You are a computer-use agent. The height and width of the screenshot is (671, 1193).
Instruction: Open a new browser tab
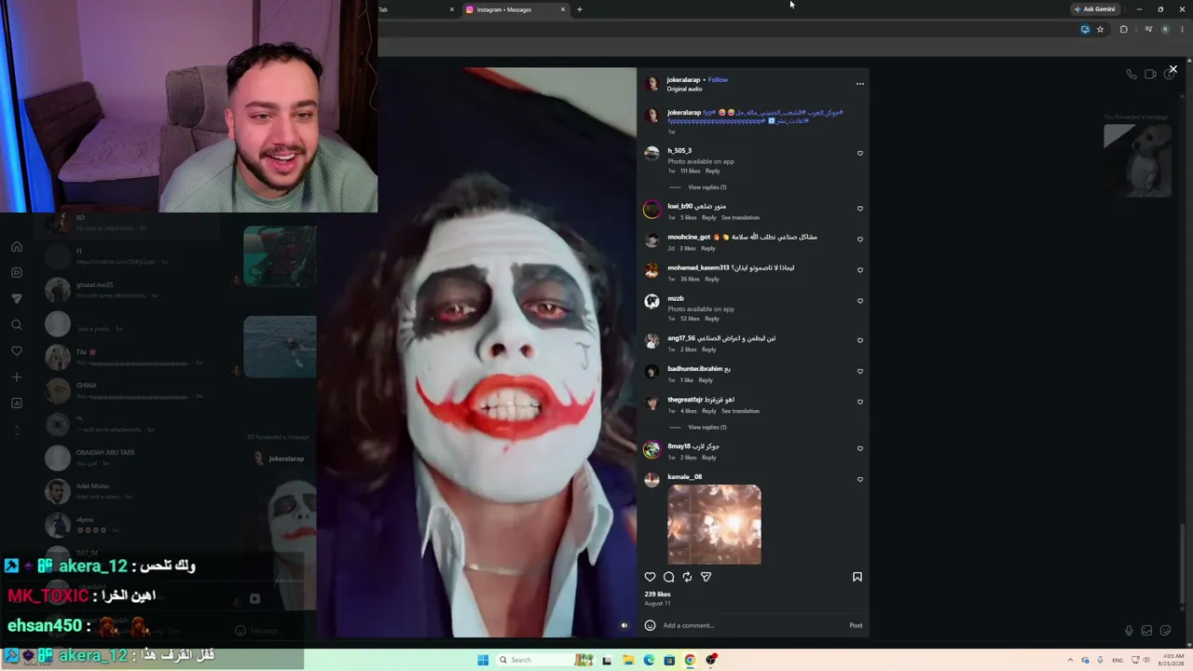[x=580, y=9]
